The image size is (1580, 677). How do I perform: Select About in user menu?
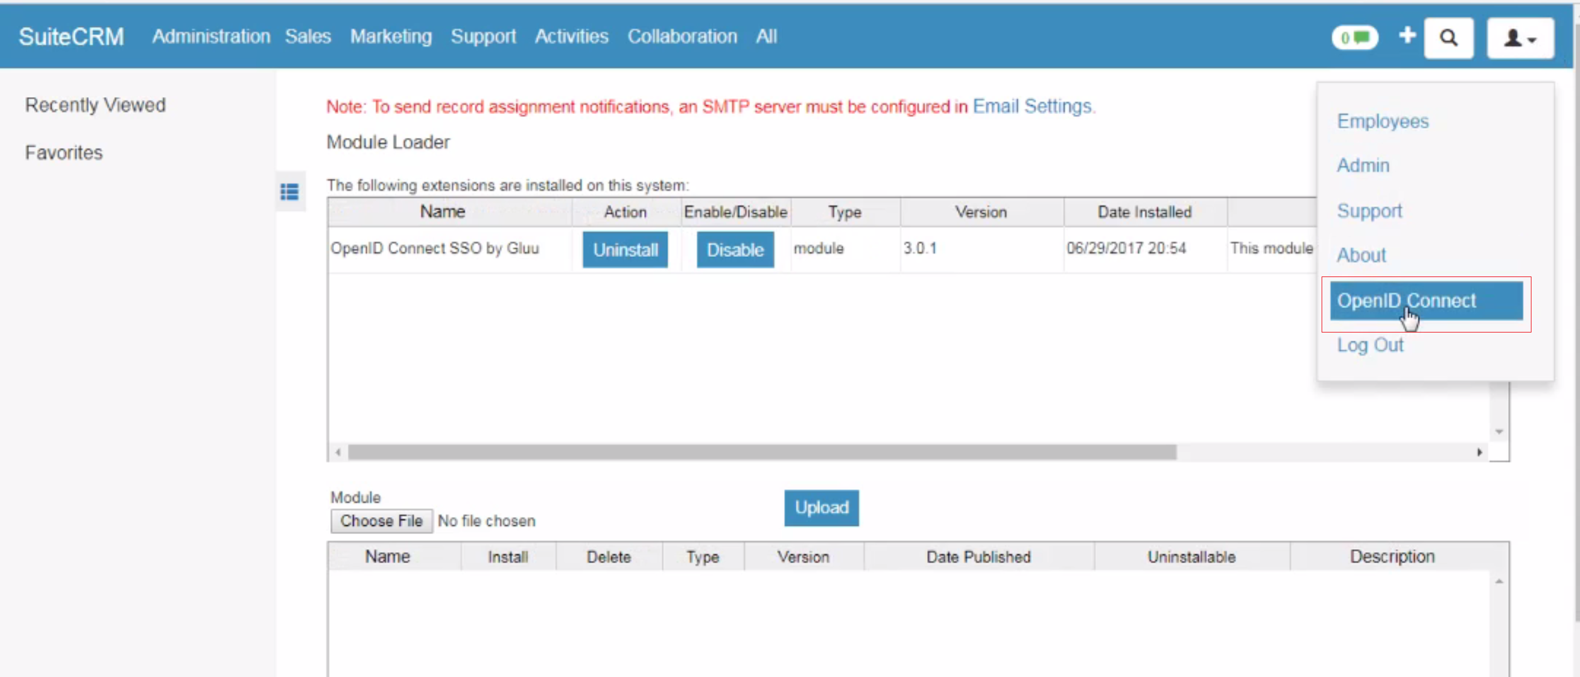[x=1361, y=255]
